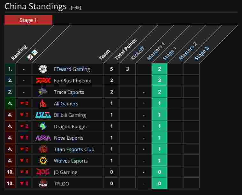Click the edit link beside China Standings
Viewport: 242px width, 195px height.
pos(76,8)
